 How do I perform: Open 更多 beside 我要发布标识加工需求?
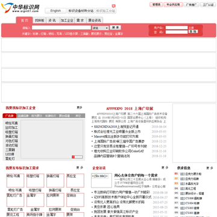pyautogui.click(x=80, y=168)
